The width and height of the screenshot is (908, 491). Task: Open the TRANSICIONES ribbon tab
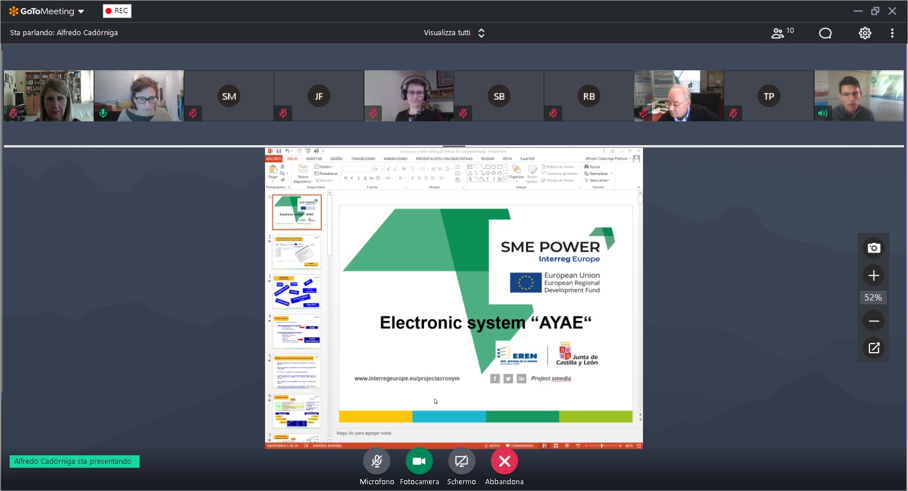[x=363, y=159]
